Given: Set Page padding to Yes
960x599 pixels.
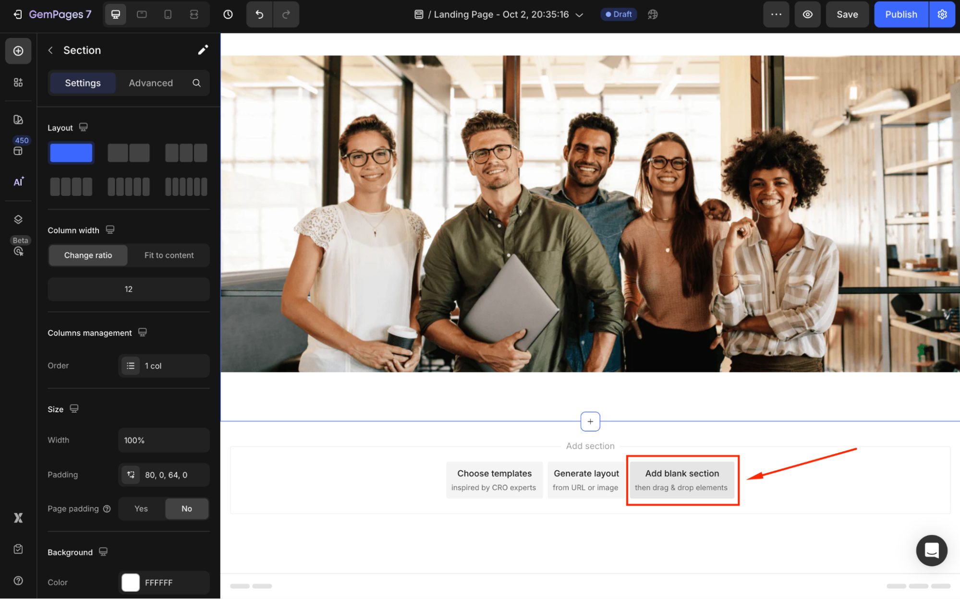Looking at the screenshot, I should pyautogui.click(x=141, y=509).
